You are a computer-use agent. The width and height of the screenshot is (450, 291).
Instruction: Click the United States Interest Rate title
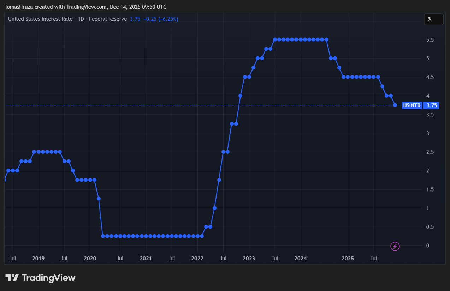point(40,19)
